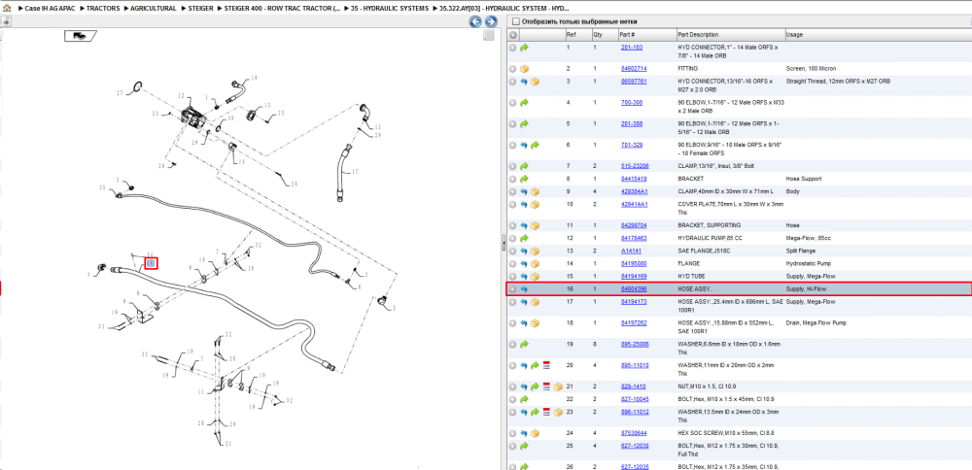This screenshot has width=972, height=470.
Task: Click the green arrow for part 201-308
Action: [524, 124]
